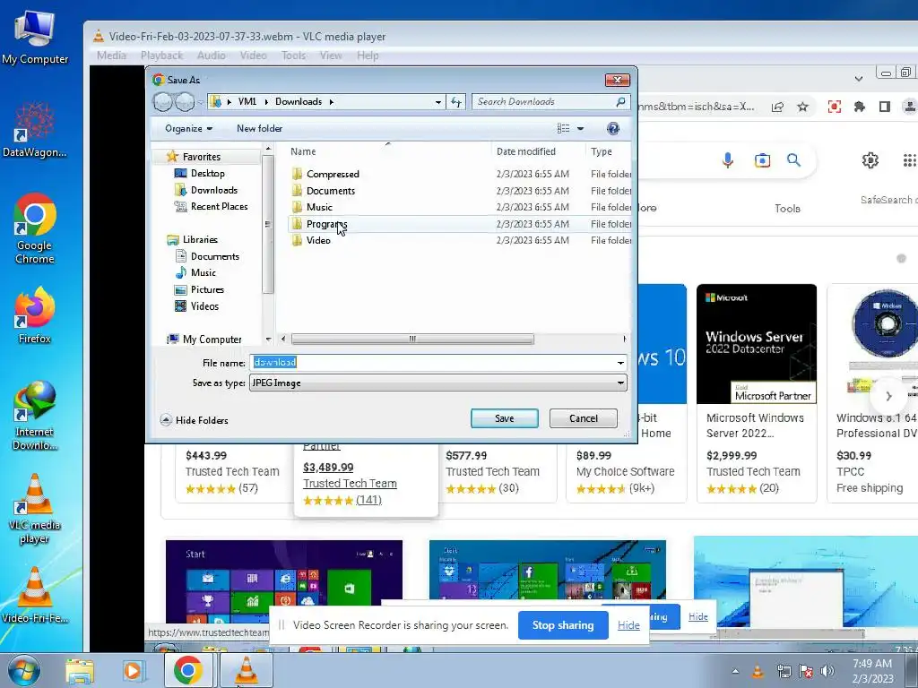Image resolution: width=918 pixels, height=688 pixels.
Task: Click New folder in the dialog toolbar
Action: 259,128
